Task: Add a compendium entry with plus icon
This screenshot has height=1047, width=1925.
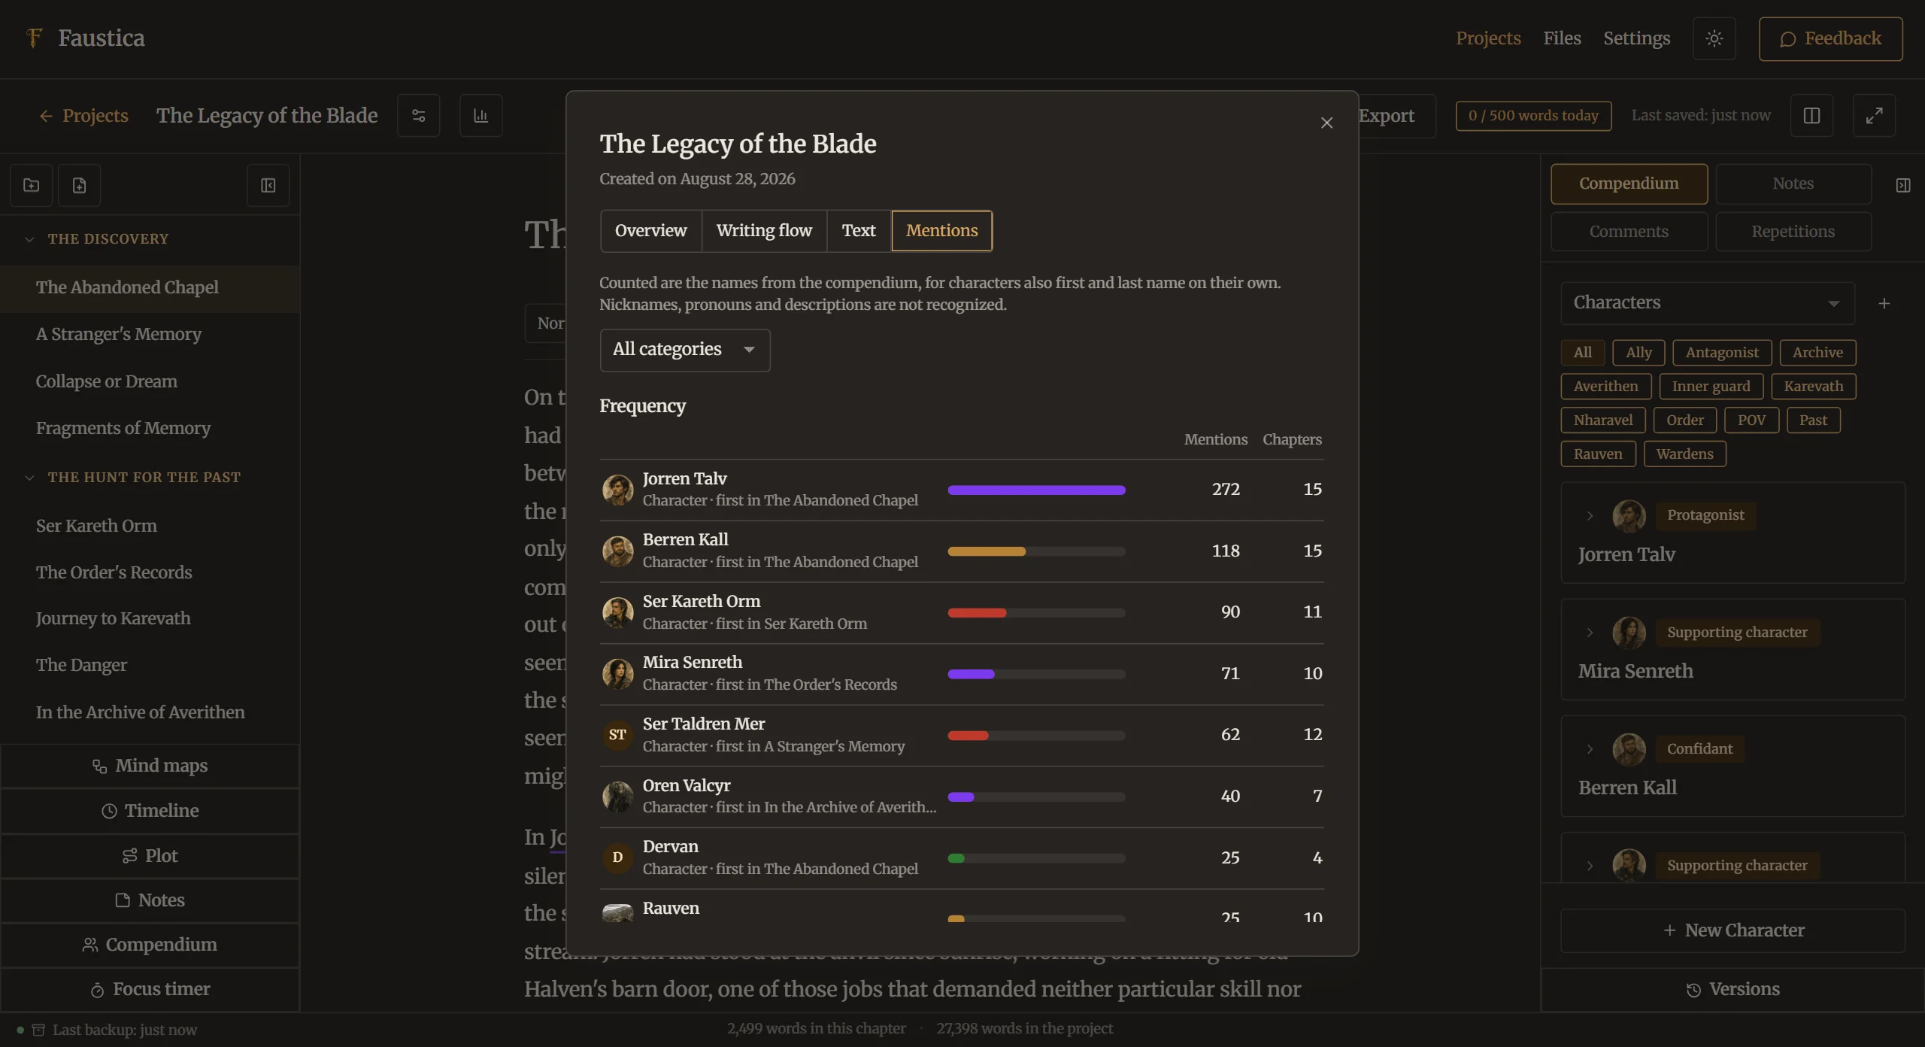Action: click(x=1884, y=303)
